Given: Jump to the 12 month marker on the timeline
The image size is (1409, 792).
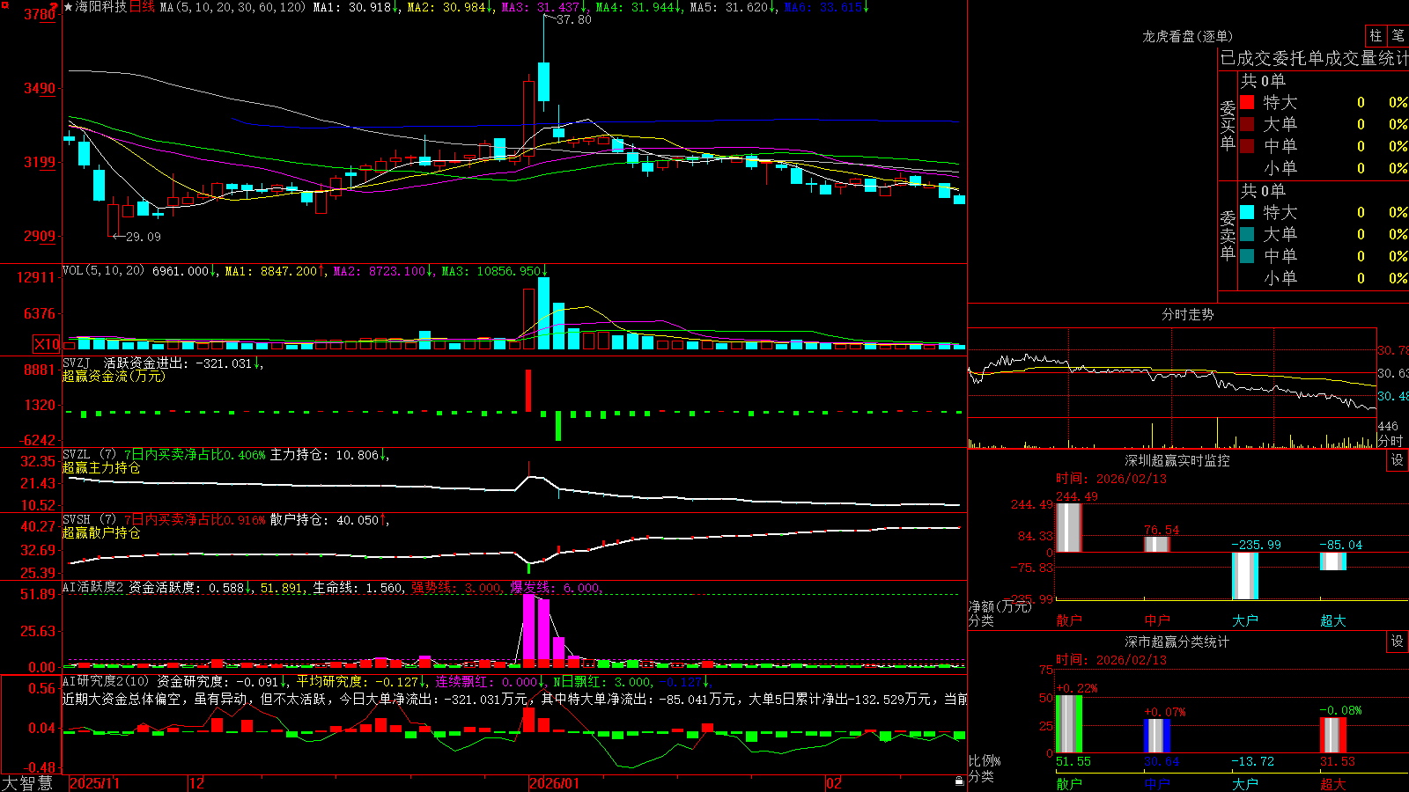Looking at the screenshot, I should coord(196,783).
